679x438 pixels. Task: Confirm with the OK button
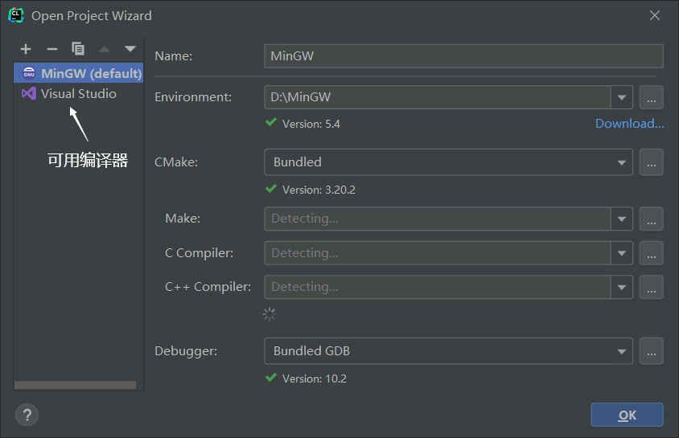627,415
